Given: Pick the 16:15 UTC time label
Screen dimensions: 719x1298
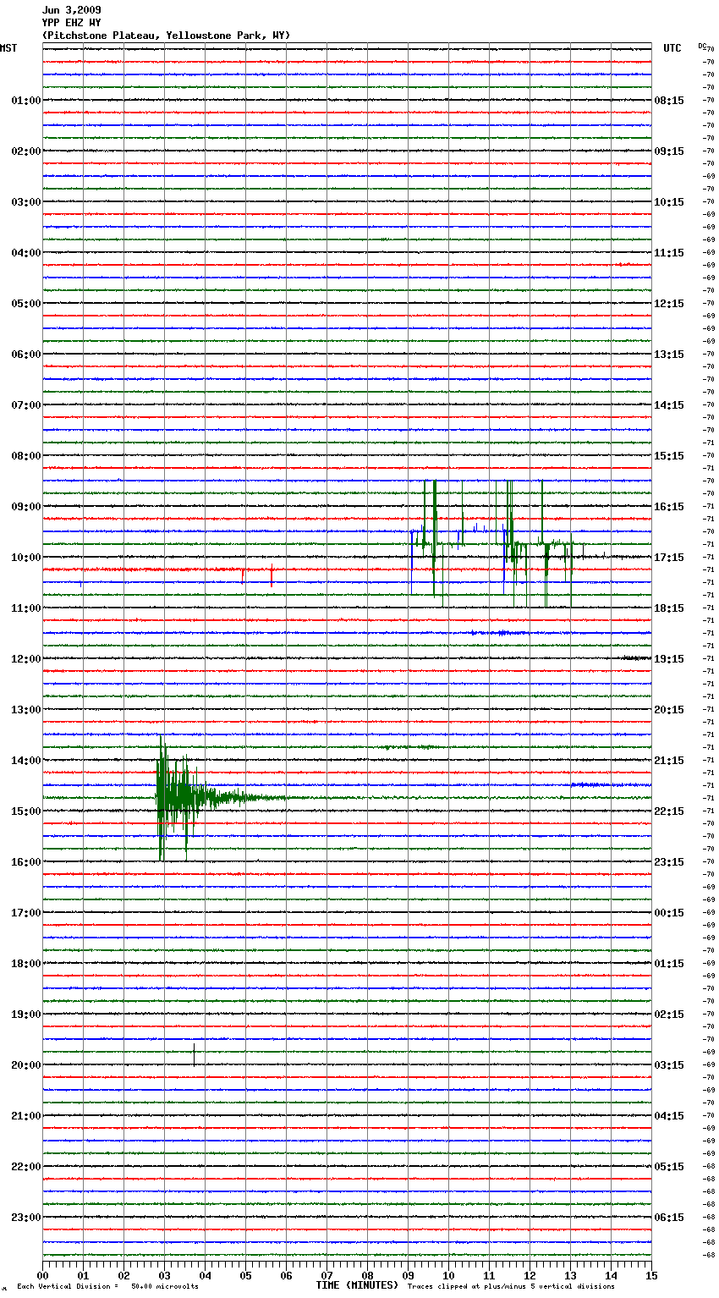Looking at the screenshot, I should 669,507.
